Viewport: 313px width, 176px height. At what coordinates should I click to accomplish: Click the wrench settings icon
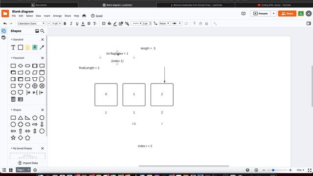215,23
